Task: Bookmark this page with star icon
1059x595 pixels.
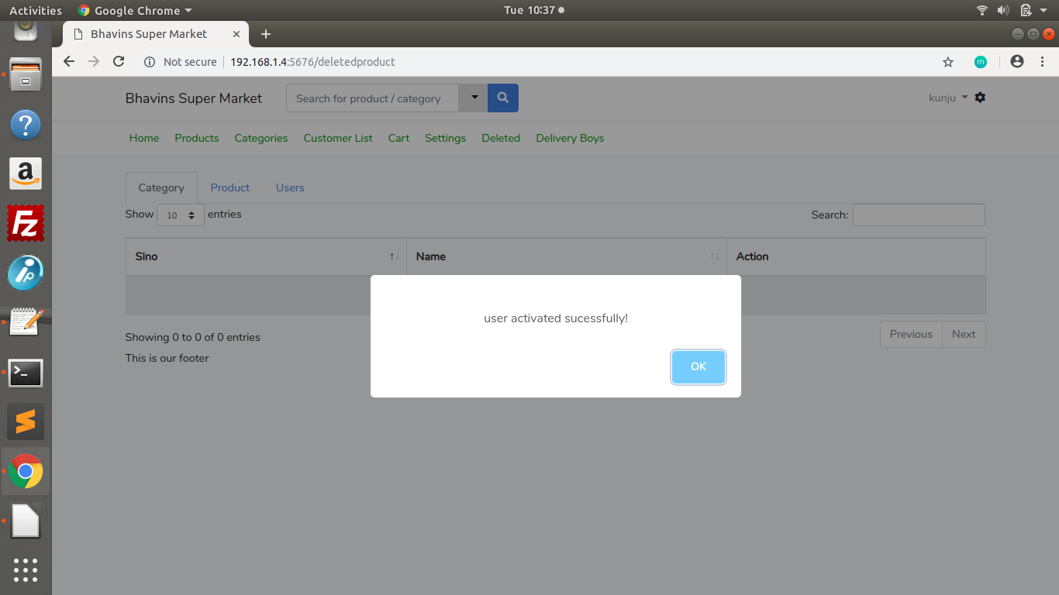Action: (948, 62)
